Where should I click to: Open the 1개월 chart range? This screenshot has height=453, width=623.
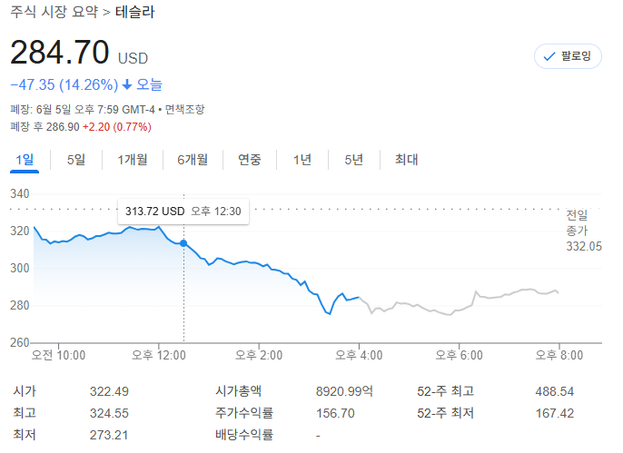(x=133, y=160)
